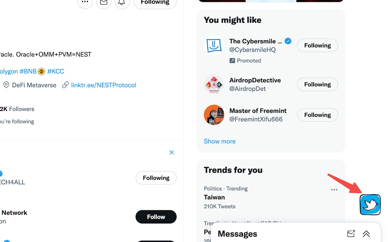Click the Twitter bird floating icon

pos(370,204)
